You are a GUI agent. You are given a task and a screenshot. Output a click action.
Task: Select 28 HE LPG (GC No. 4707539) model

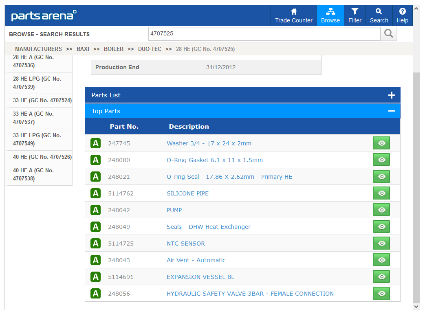click(x=39, y=83)
